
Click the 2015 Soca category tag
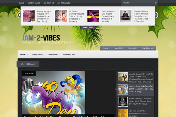[x=29, y=73]
